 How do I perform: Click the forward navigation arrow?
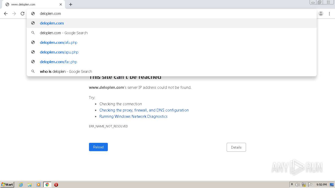[x=14, y=14]
